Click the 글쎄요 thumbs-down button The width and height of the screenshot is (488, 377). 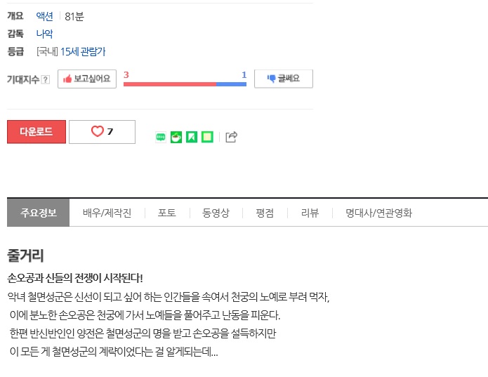click(x=284, y=79)
